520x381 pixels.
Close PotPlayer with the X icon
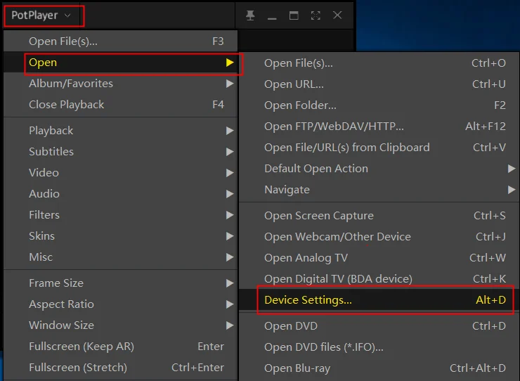click(x=337, y=15)
